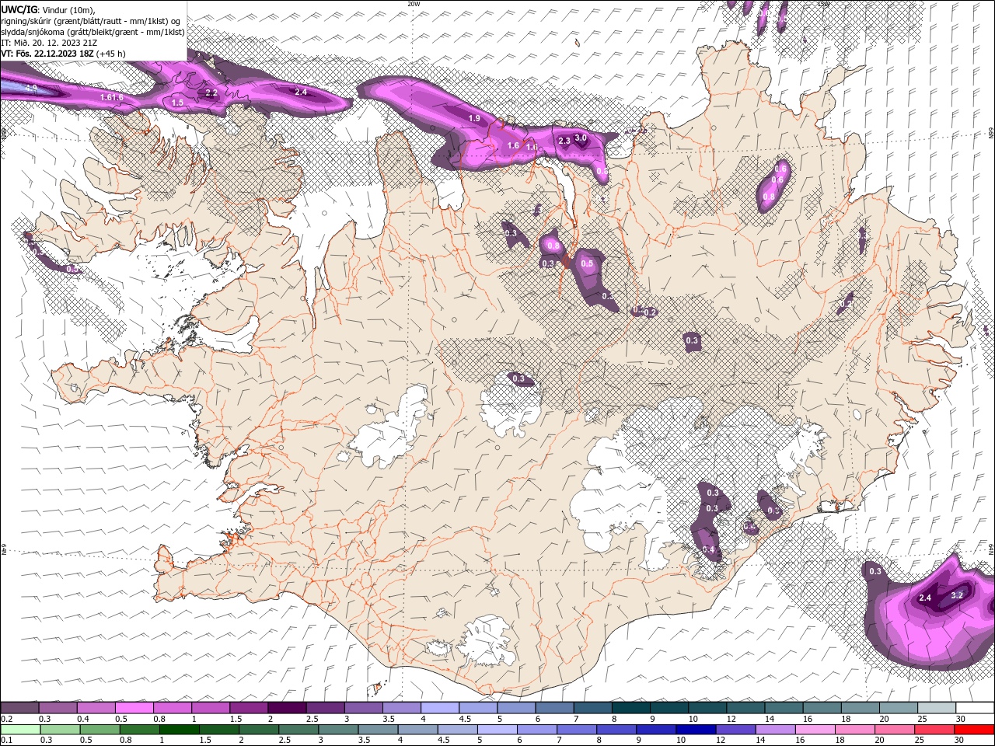Click the '2.4' map value beside '2.2'
Image resolution: width=995 pixels, height=746 pixels.
pos(301,92)
